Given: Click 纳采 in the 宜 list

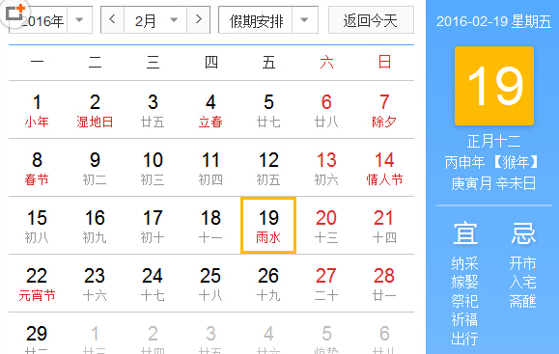Looking at the screenshot, I should 464,263.
